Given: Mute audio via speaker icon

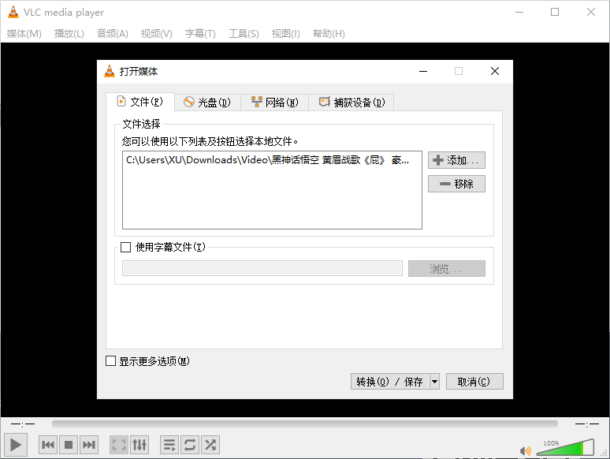Looking at the screenshot, I should (x=525, y=451).
